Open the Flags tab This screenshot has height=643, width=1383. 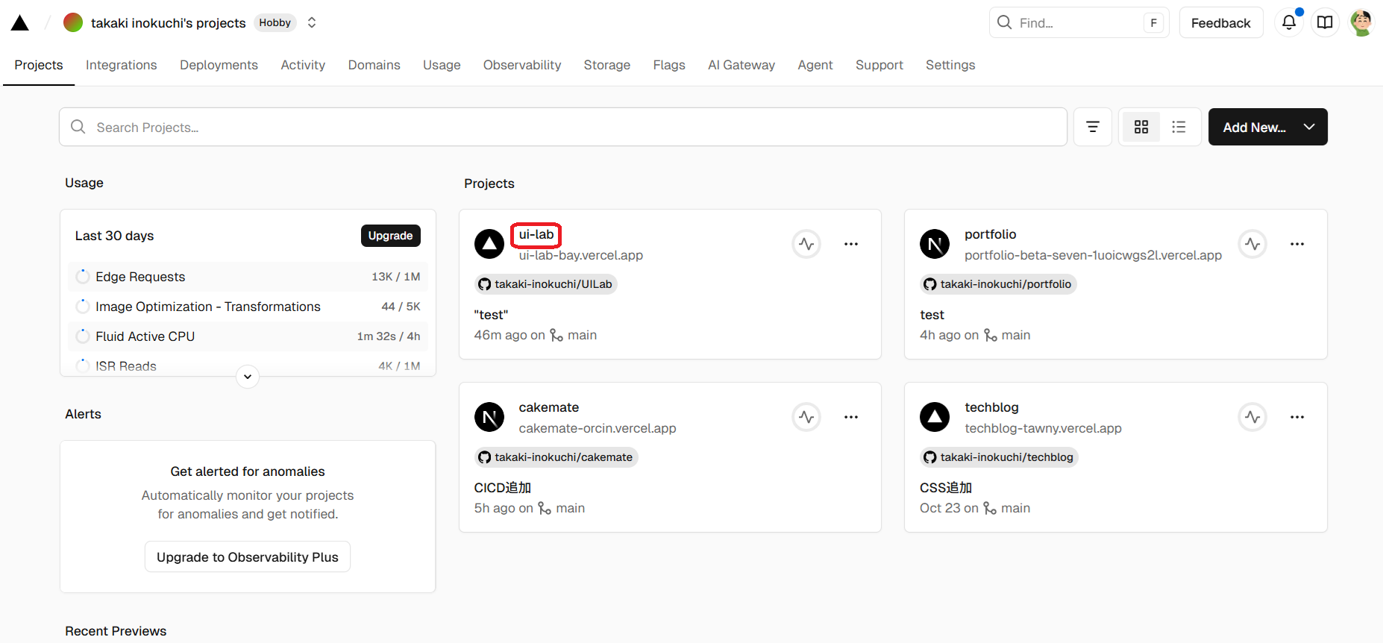pyautogui.click(x=669, y=65)
